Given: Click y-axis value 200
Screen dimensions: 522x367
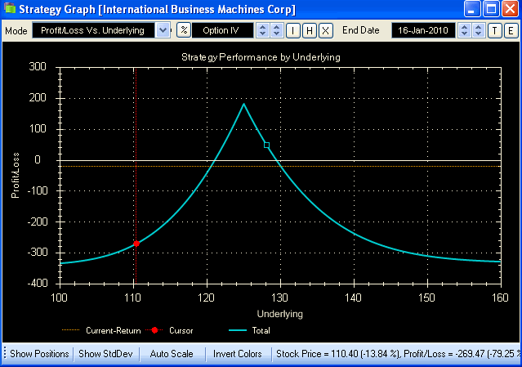Looking at the screenshot, I should (x=38, y=97).
